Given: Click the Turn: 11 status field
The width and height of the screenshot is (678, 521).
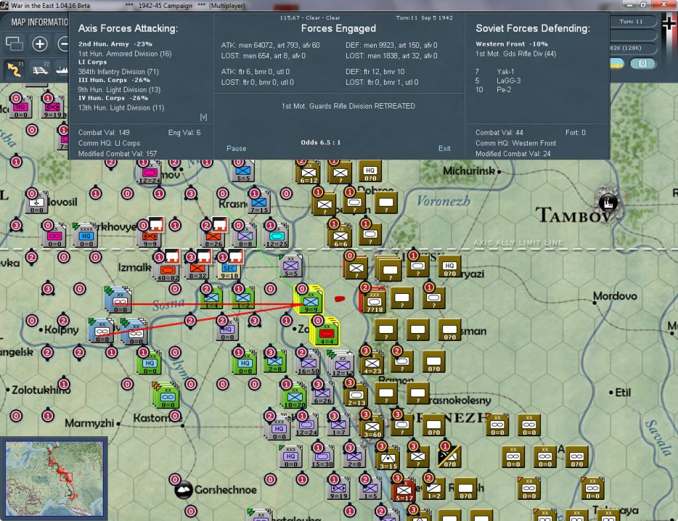Looking at the screenshot, I should (x=631, y=21).
